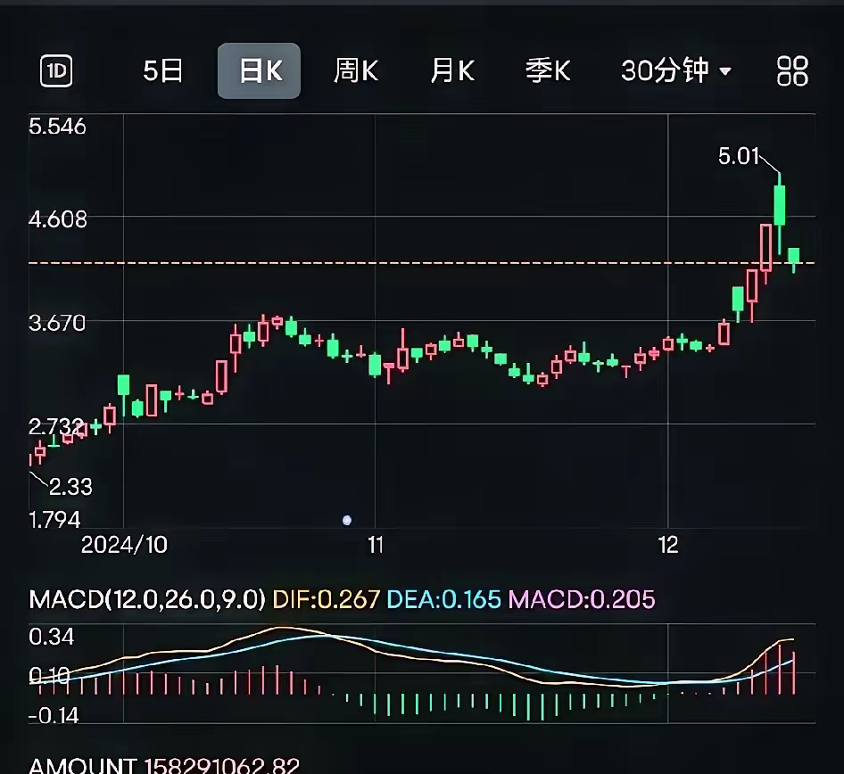844x774 pixels.
Task: Tap the DIF:0.267 value
Action: (327, 599)
